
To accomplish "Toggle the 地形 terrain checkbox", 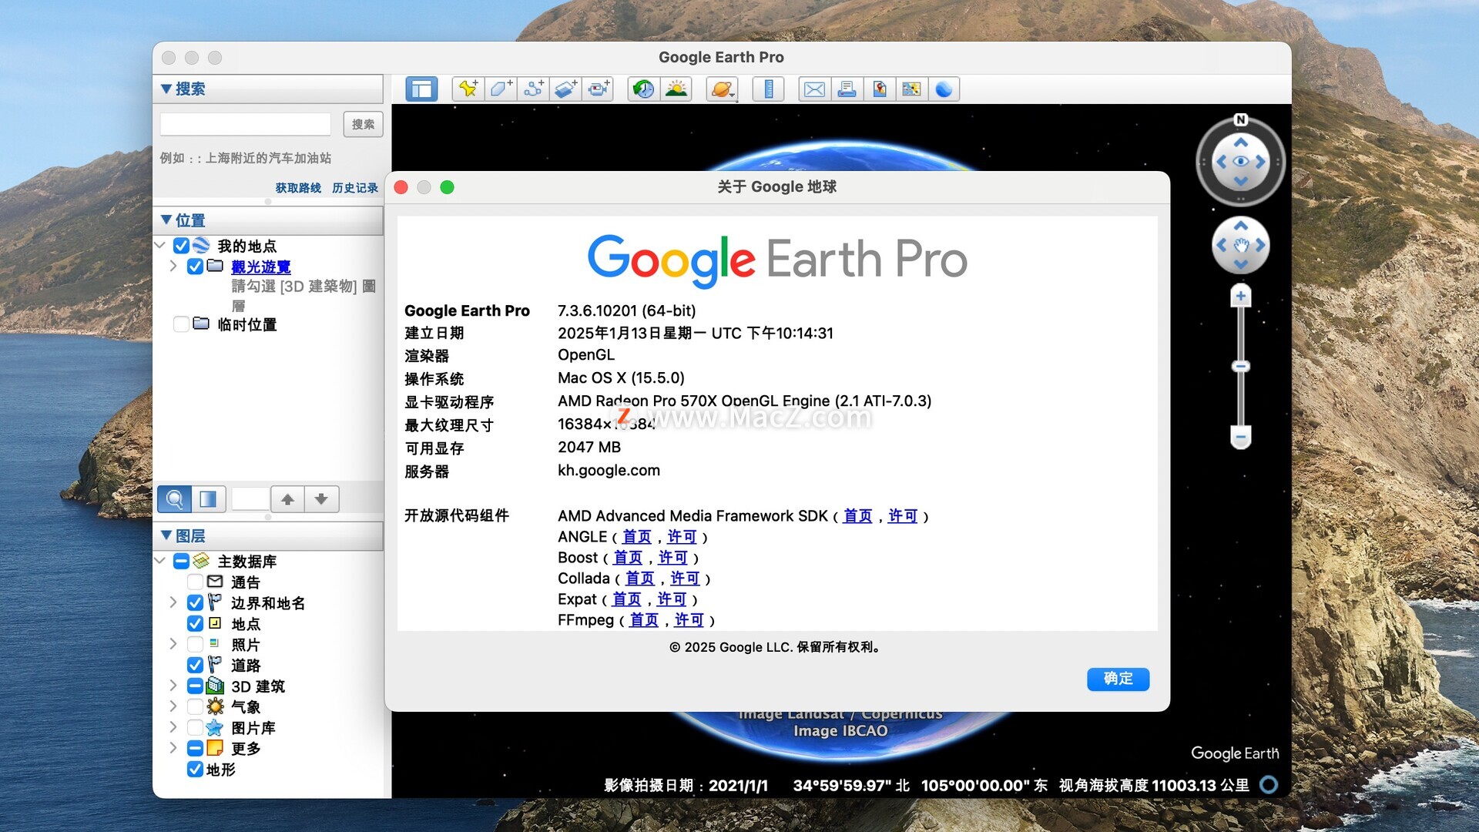I will pos(195,770).
